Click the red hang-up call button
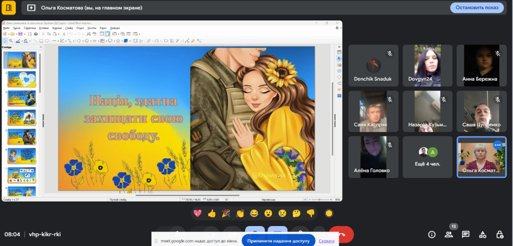 click(x=341, y=234)
